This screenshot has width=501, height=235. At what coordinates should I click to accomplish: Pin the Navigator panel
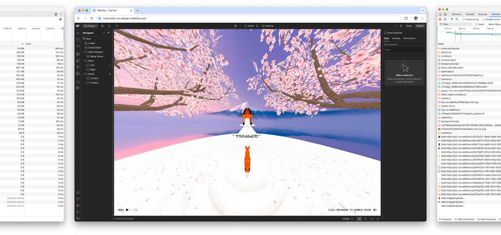click(x=108, y=33)
